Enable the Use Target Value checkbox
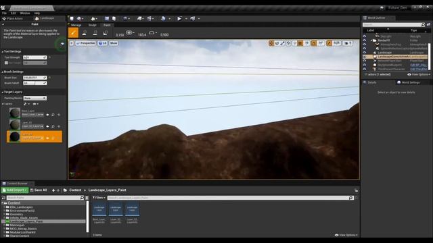 [x=6, y=63]
